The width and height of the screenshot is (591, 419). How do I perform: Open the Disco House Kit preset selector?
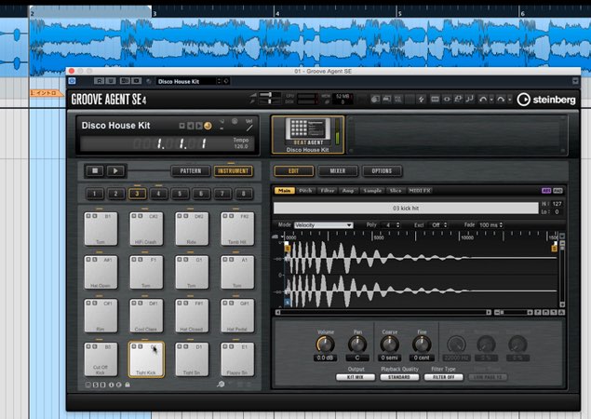[188, 81]
